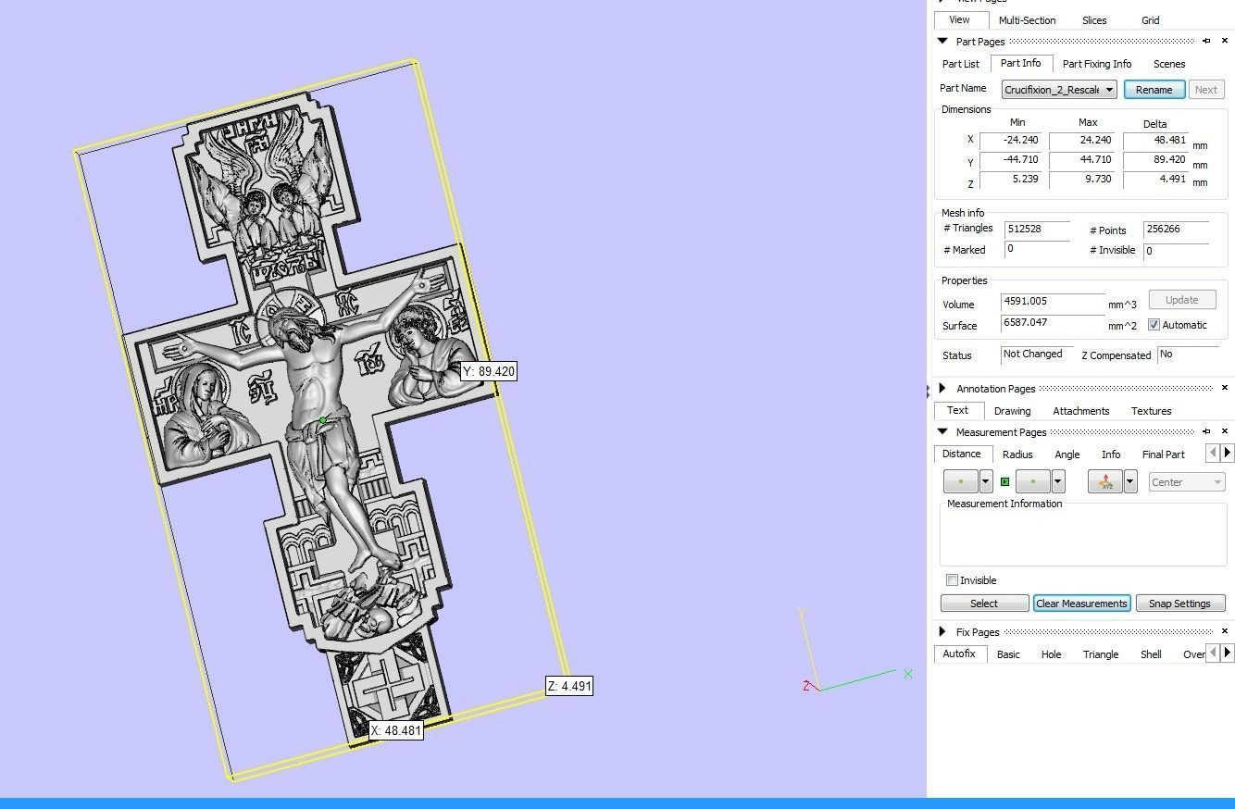Click the green arrow between point buttons

pos(1004,481)
